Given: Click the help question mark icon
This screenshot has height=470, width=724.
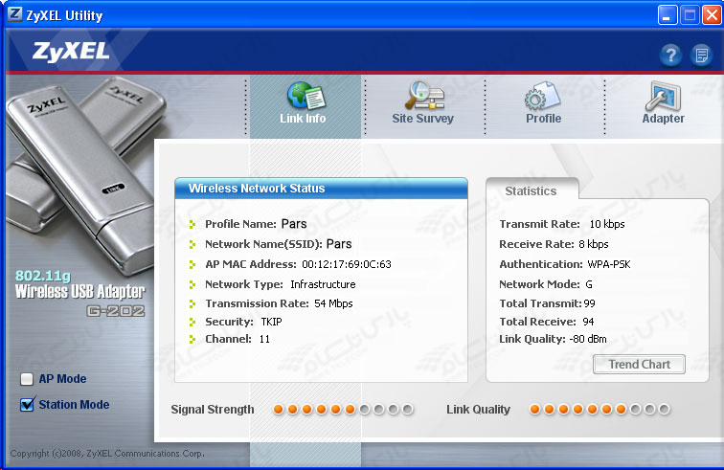Looking at the screenshot, I should 670,56.
